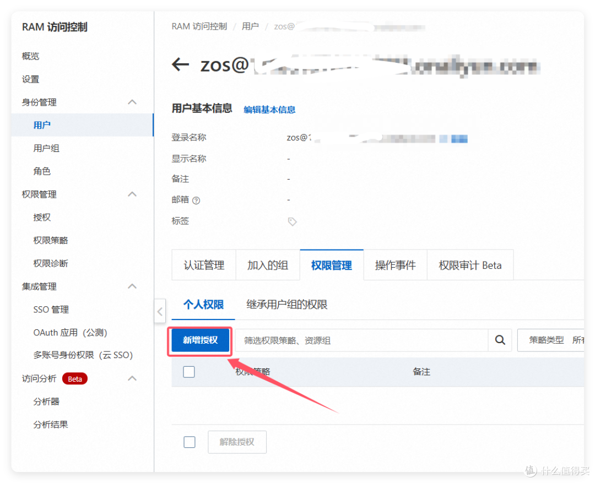The width and height of the screenshot is (595, 483).
Task: Click the tag icon next to 标签
Action: click(x=292, y=221)
